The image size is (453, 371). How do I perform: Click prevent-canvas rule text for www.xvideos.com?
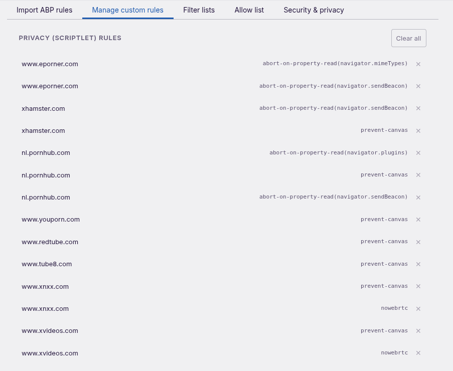[384, 330]
